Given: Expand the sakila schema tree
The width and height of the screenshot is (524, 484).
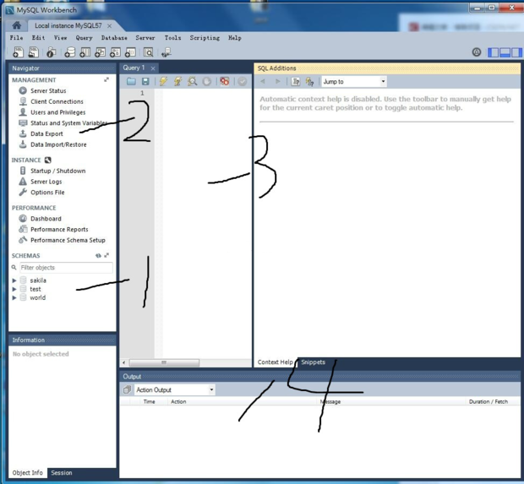Looking at the screenshot, I should (x=14, y=280).
